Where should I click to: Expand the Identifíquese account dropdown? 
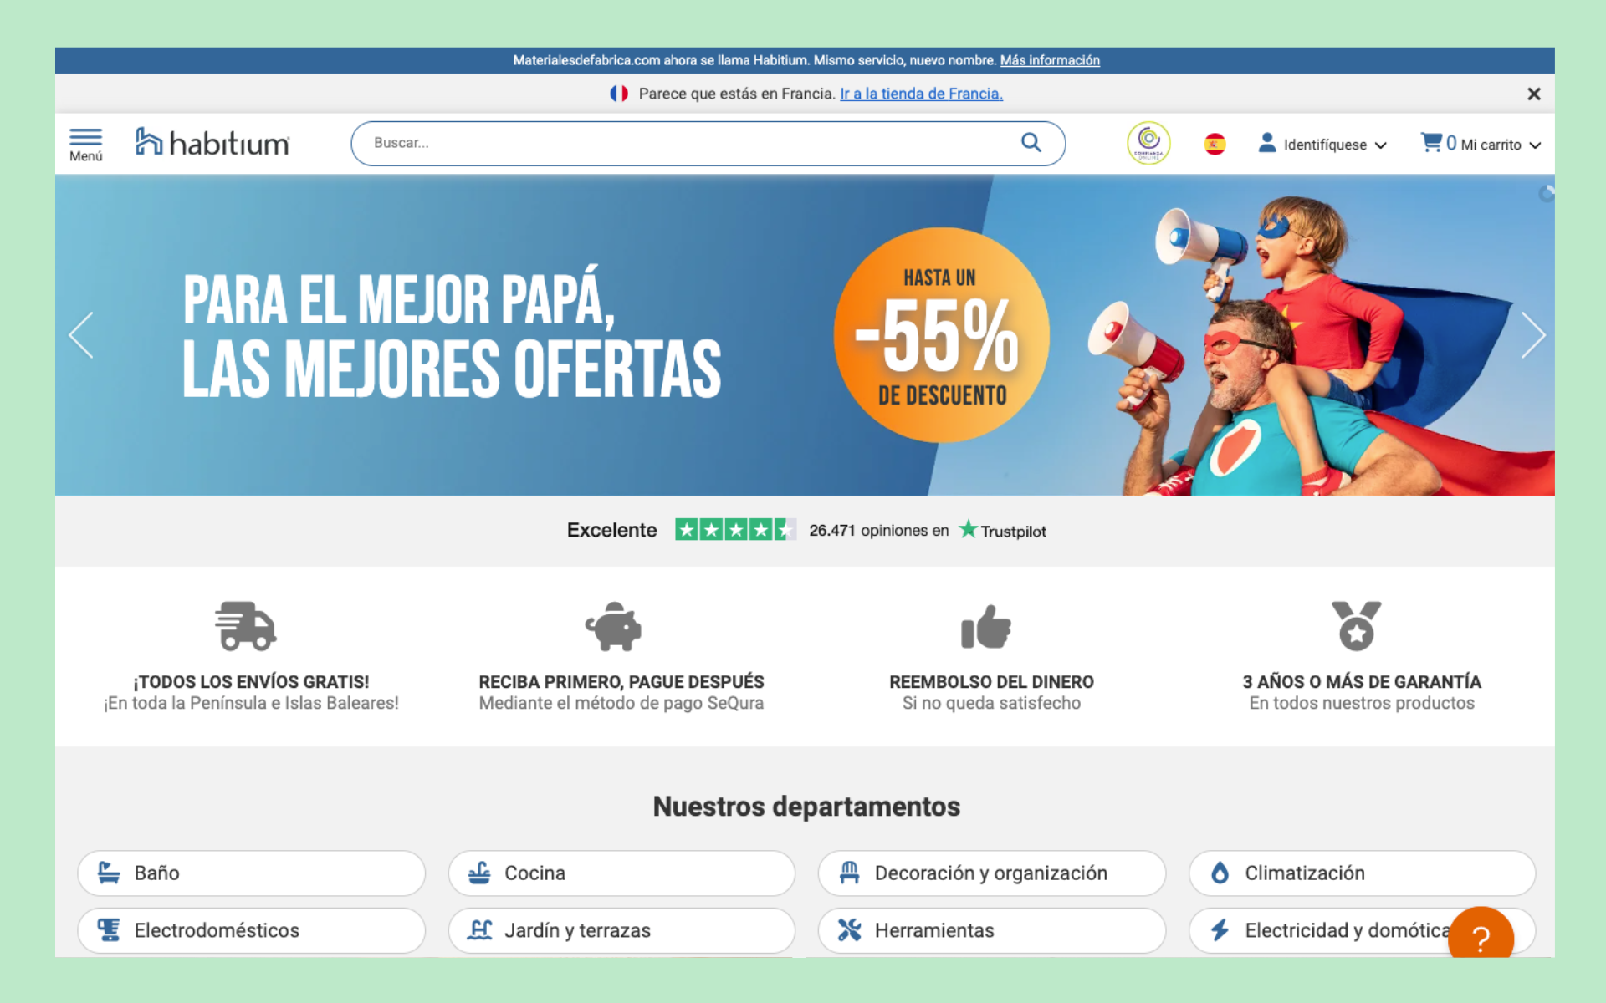[x=1323, y=145]
